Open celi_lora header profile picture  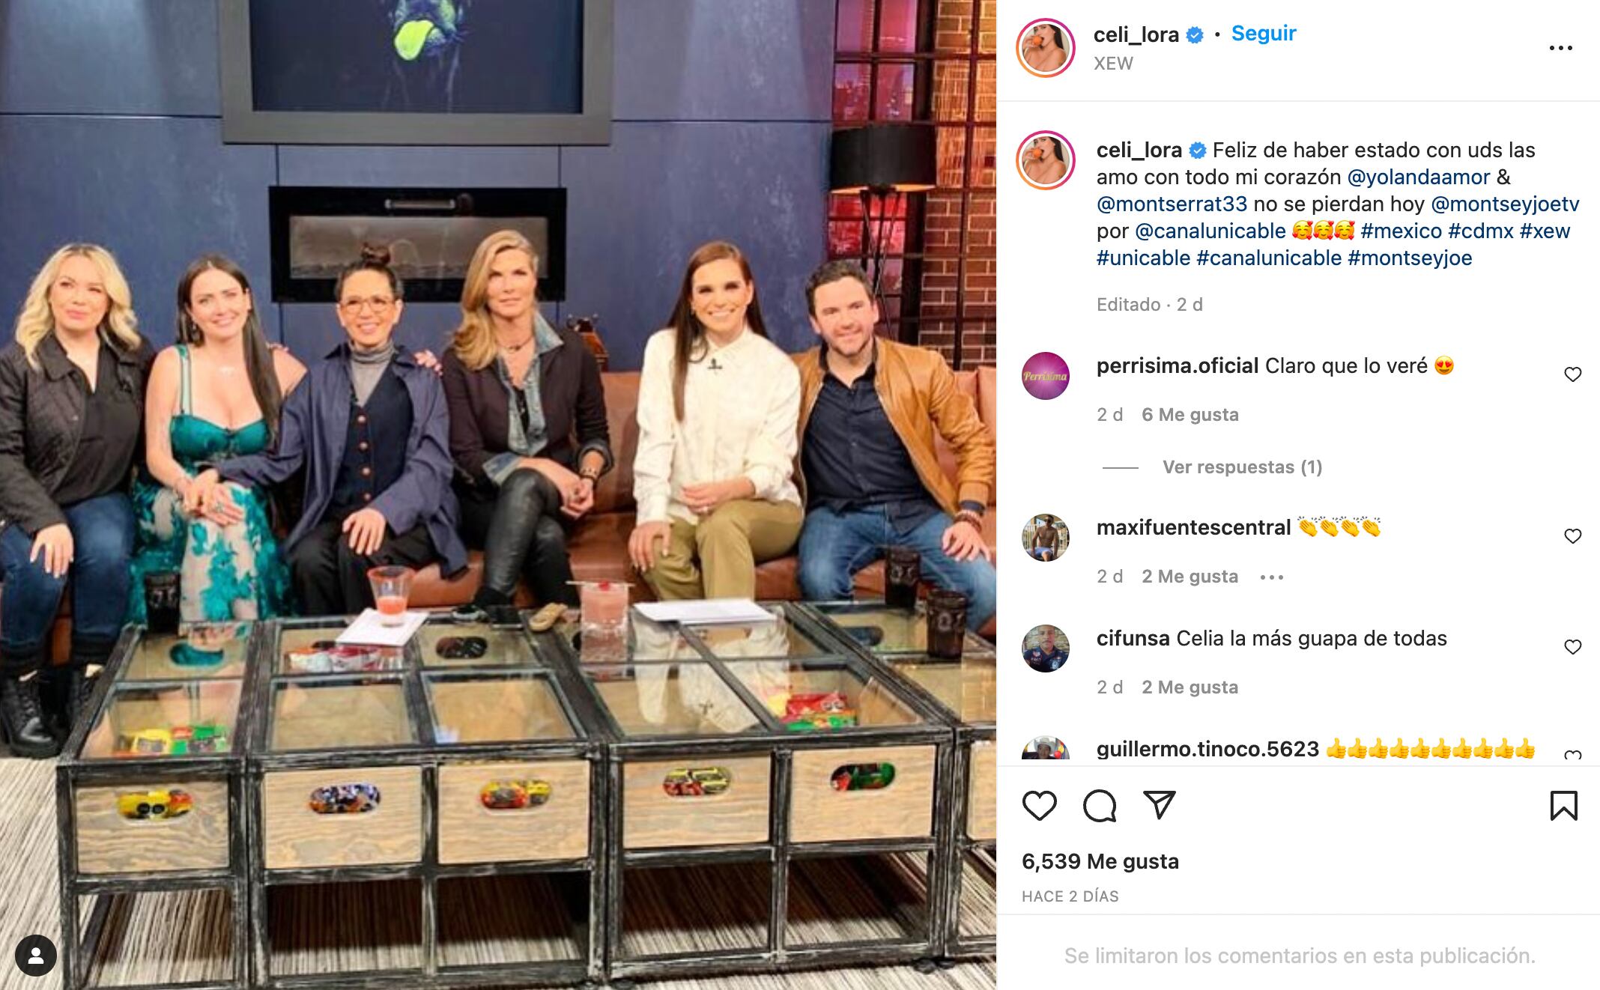(x=1046, y=48)
